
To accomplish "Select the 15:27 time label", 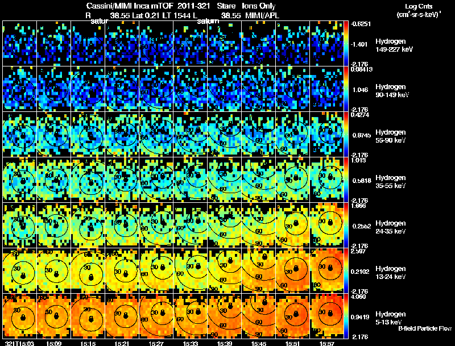I will (x=156, y=343).
